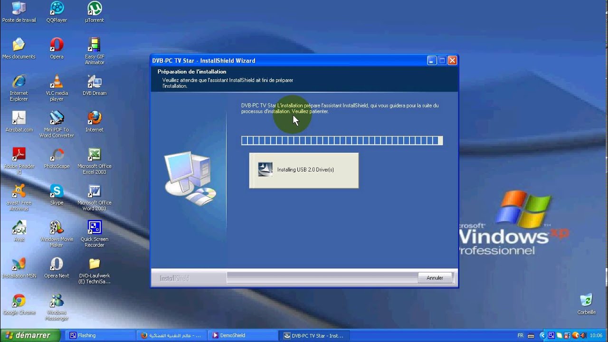Image resolution: width=608 pixels, height=342 pixels.
Task: Show hidden tray icons with arrow
Action: (543, 335)
